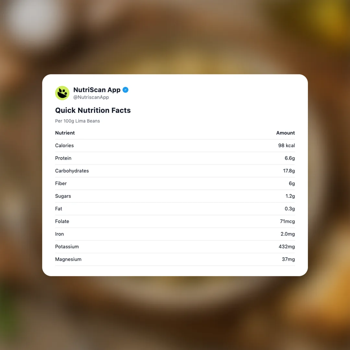
Task: Click the 0.3g fat amount
Action: tap(290, 209)
